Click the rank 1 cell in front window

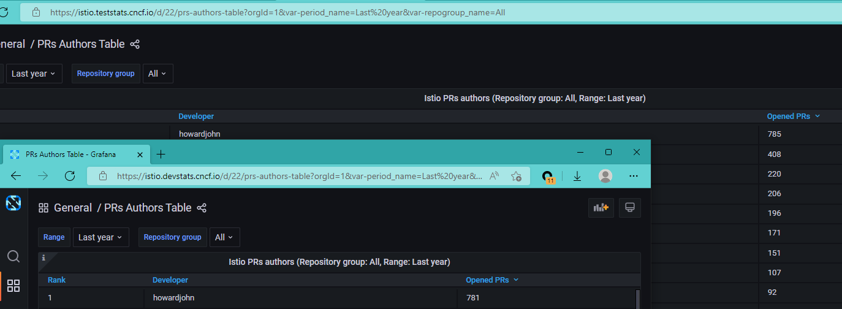pyautogui.click(x=50, y=298)
